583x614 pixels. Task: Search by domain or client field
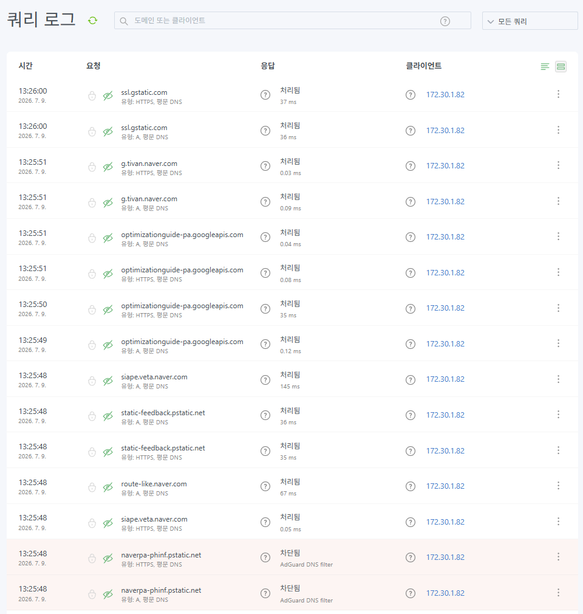click(292, 20)
